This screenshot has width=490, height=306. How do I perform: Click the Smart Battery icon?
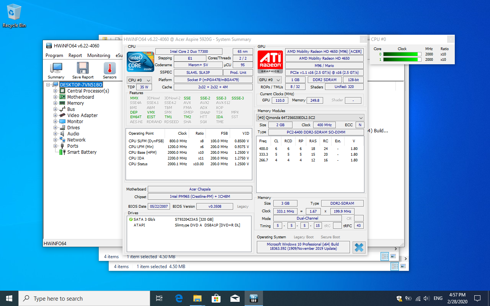point(62,152)
